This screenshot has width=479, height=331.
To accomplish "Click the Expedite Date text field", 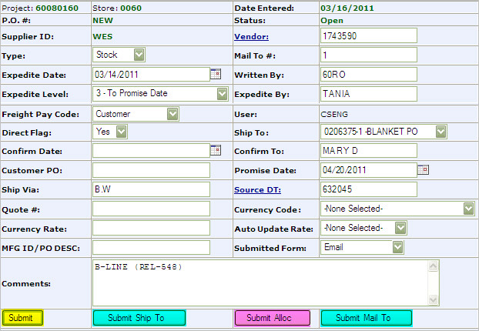I will (x=151, y=74).
